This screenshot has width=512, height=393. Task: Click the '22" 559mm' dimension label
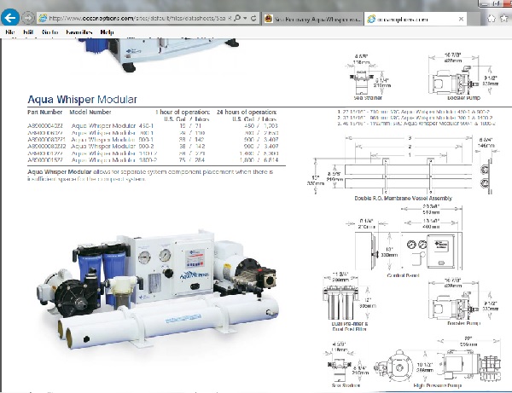pyautogui.click(x=468, y=341)
